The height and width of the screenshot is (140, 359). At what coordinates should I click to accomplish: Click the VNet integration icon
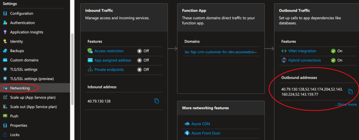284,51
